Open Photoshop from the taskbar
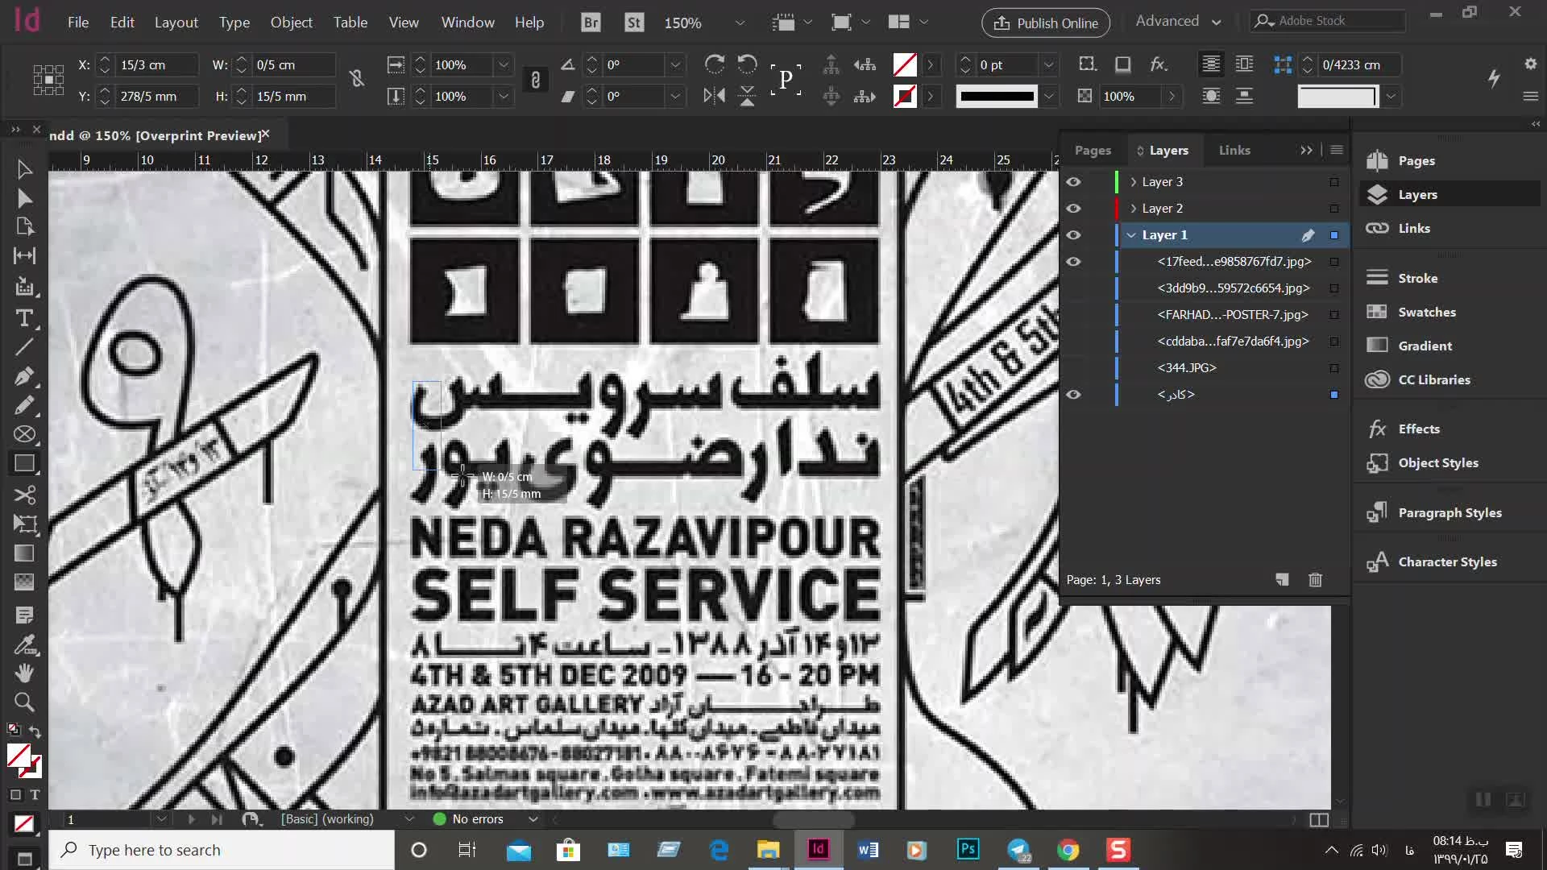Image resolution: width=1547 pixels, height=870 pixels. [968, 849]
